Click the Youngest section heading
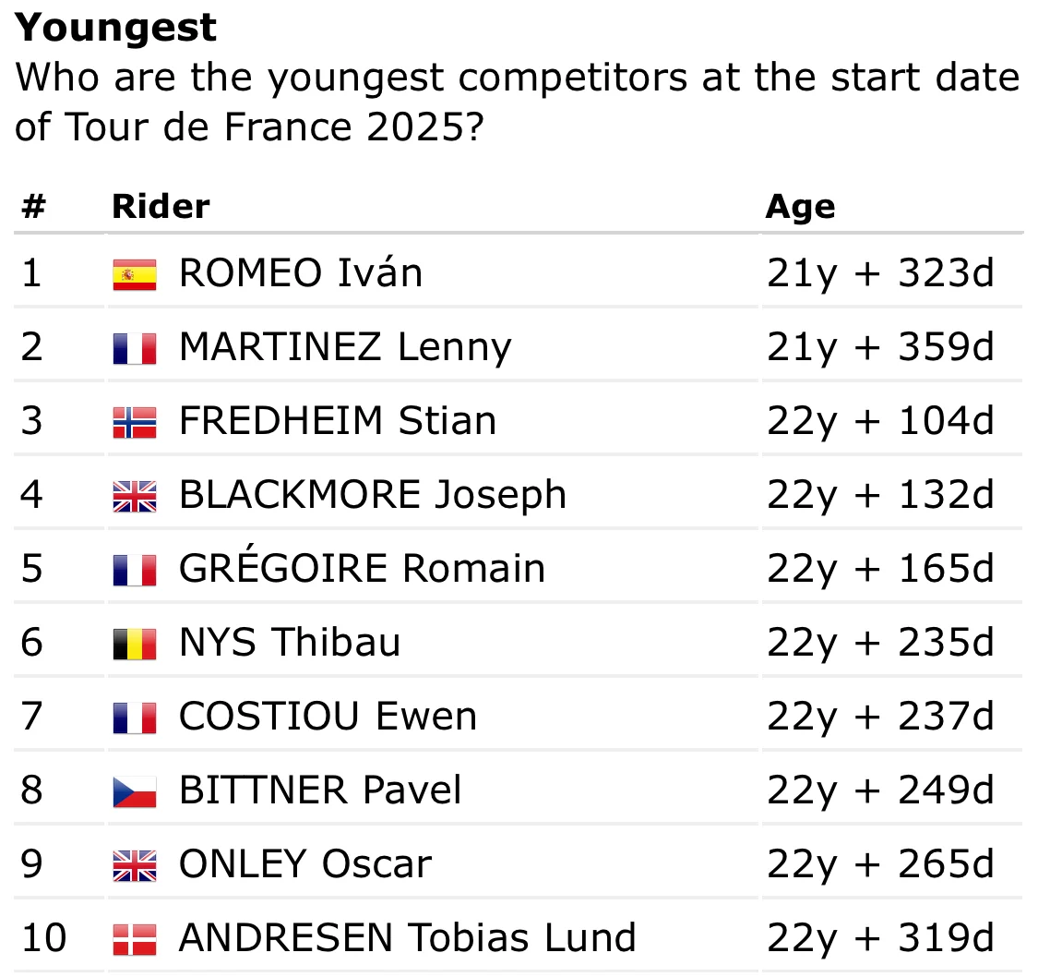Viewport: 1038px width, 977px height. tap(116, 29)
